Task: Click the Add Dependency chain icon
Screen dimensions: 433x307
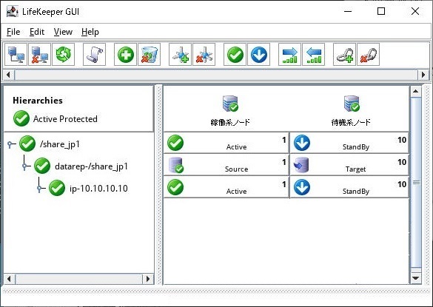Action: click(344, 55)
